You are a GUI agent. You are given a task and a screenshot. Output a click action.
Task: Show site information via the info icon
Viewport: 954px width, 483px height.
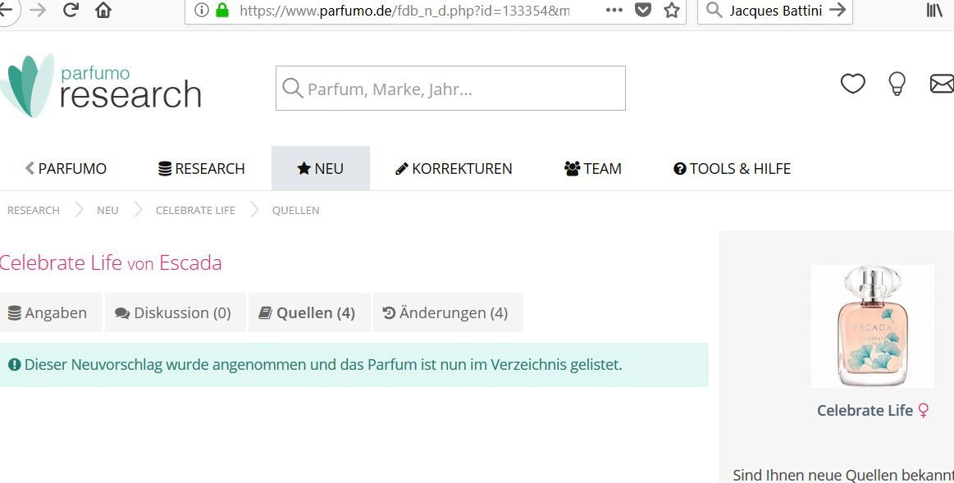point(202,10)
